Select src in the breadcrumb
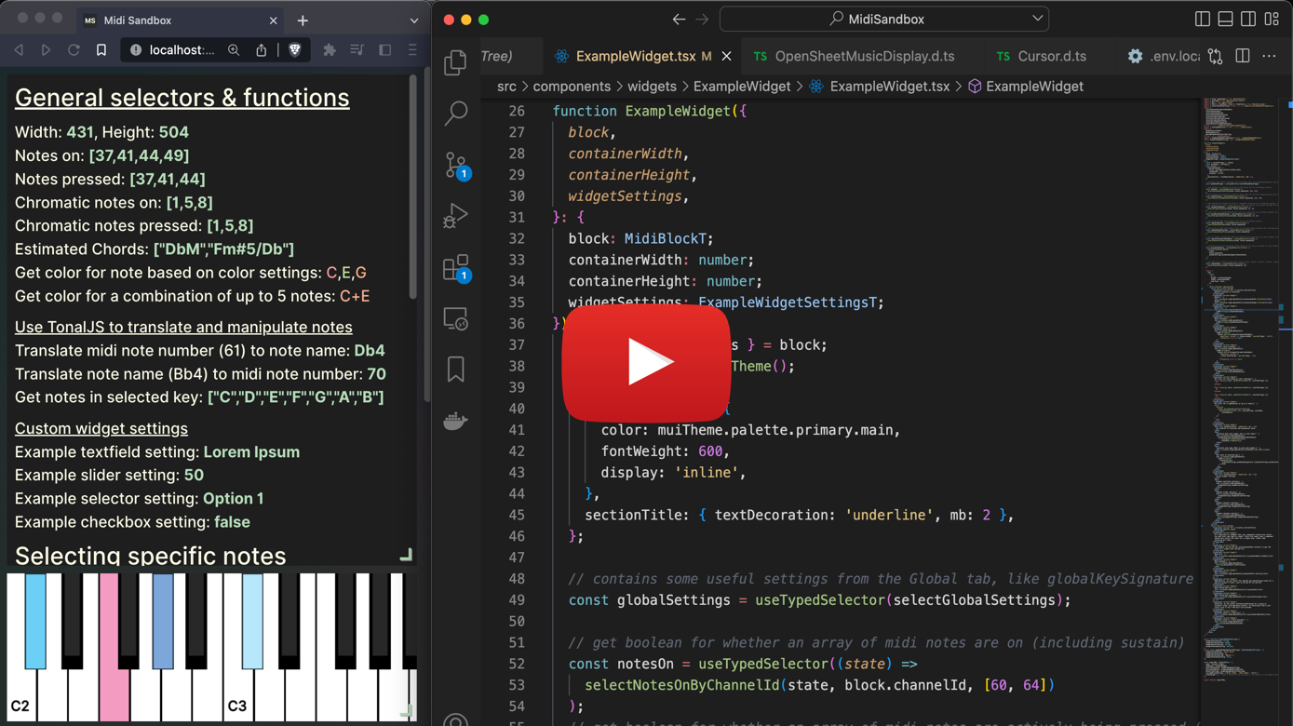 pos(506,87)
